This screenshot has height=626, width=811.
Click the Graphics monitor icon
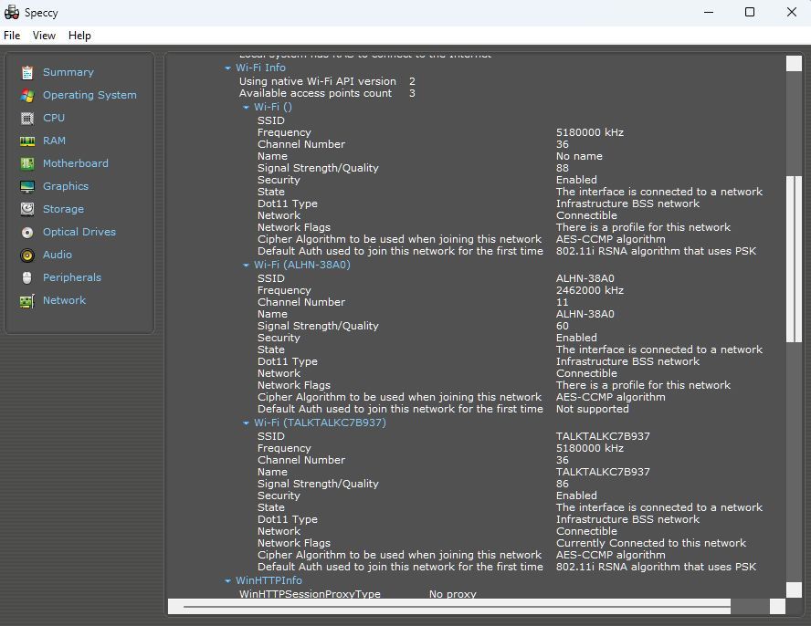click(x=27, y=186)
